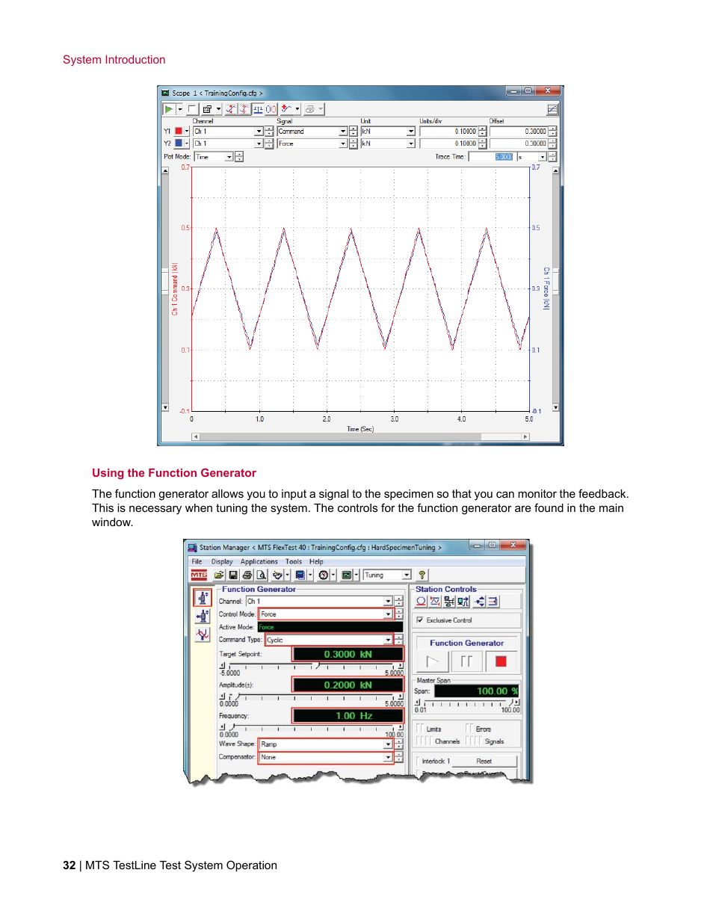Print using the Station Manager printer icon
713x923 pixels.
pyautogui.click(x=247, y=575)
